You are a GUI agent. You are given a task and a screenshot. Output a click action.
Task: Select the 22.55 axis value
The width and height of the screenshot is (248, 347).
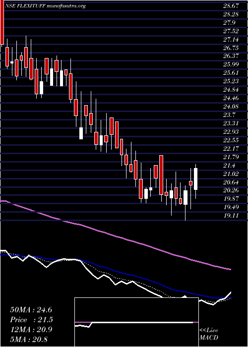(x=231, y=140)
